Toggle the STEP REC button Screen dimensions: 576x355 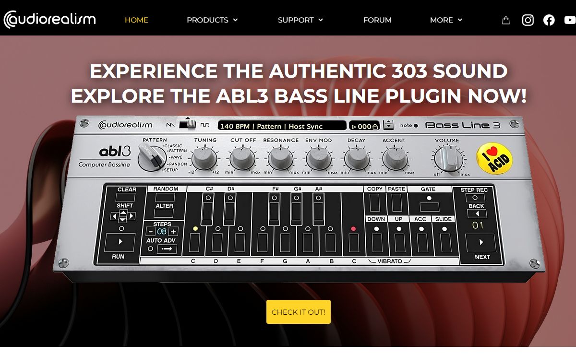click(x=475, y=197)
